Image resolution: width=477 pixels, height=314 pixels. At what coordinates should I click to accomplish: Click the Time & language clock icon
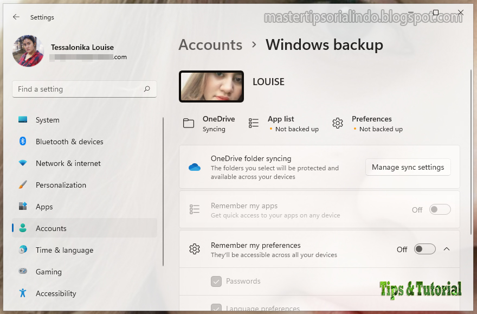click(x=23, y=250)
